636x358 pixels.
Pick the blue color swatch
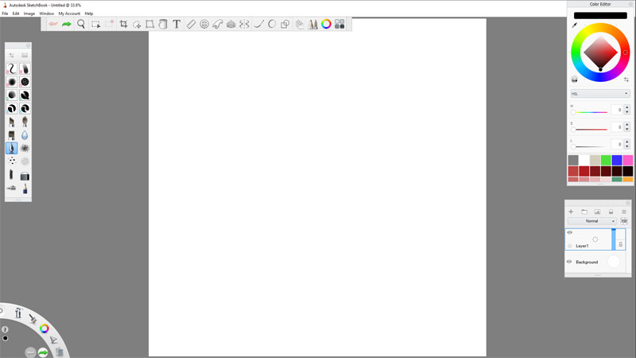(x=617, y=160)
